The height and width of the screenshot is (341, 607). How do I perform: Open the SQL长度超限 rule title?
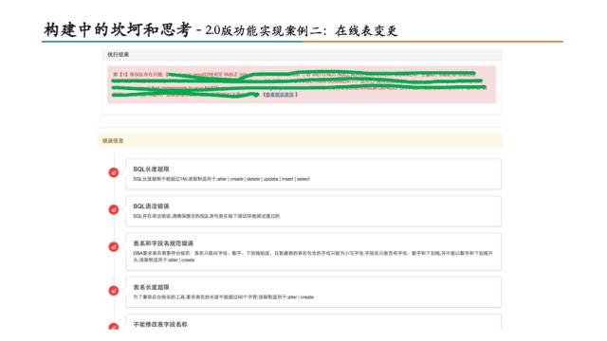click(151, 169)
